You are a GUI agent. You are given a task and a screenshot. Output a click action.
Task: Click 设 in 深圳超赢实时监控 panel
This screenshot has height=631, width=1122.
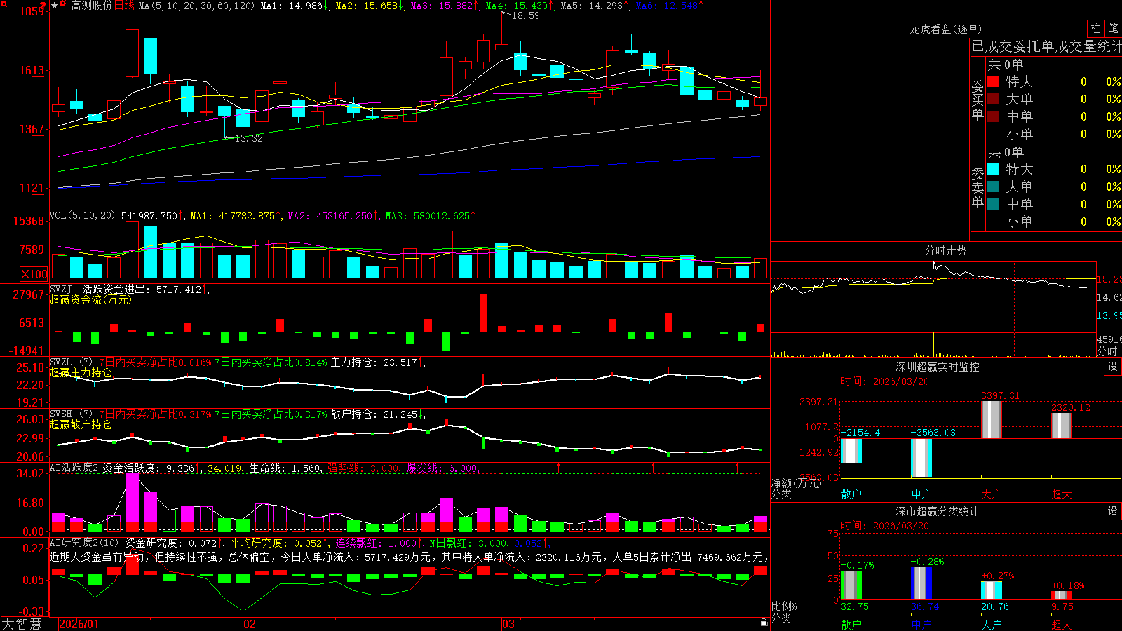1113,366
